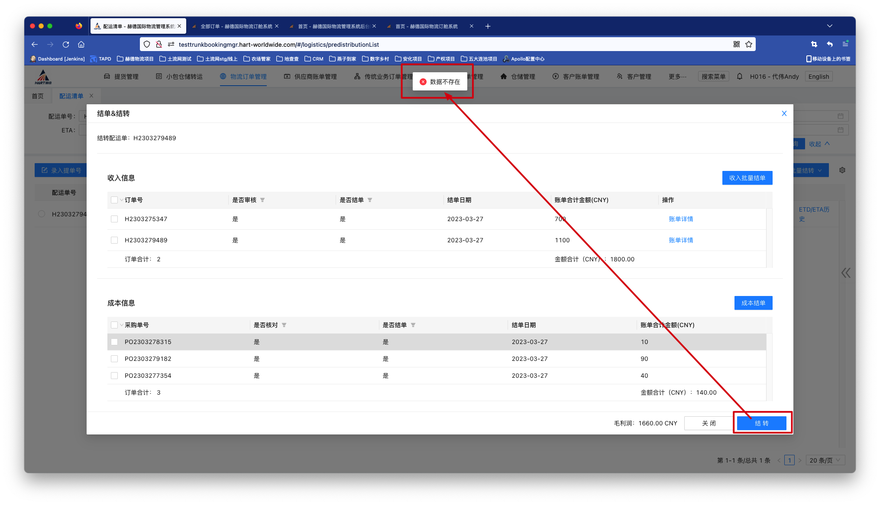Expand the 更多… navigation menu

(677, 77)
